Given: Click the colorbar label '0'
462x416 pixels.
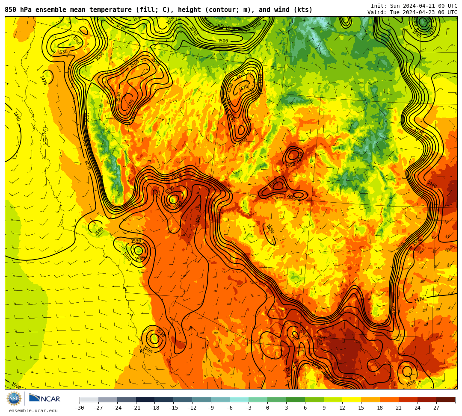Looking at the screenshot, I should tap(267, 408).
